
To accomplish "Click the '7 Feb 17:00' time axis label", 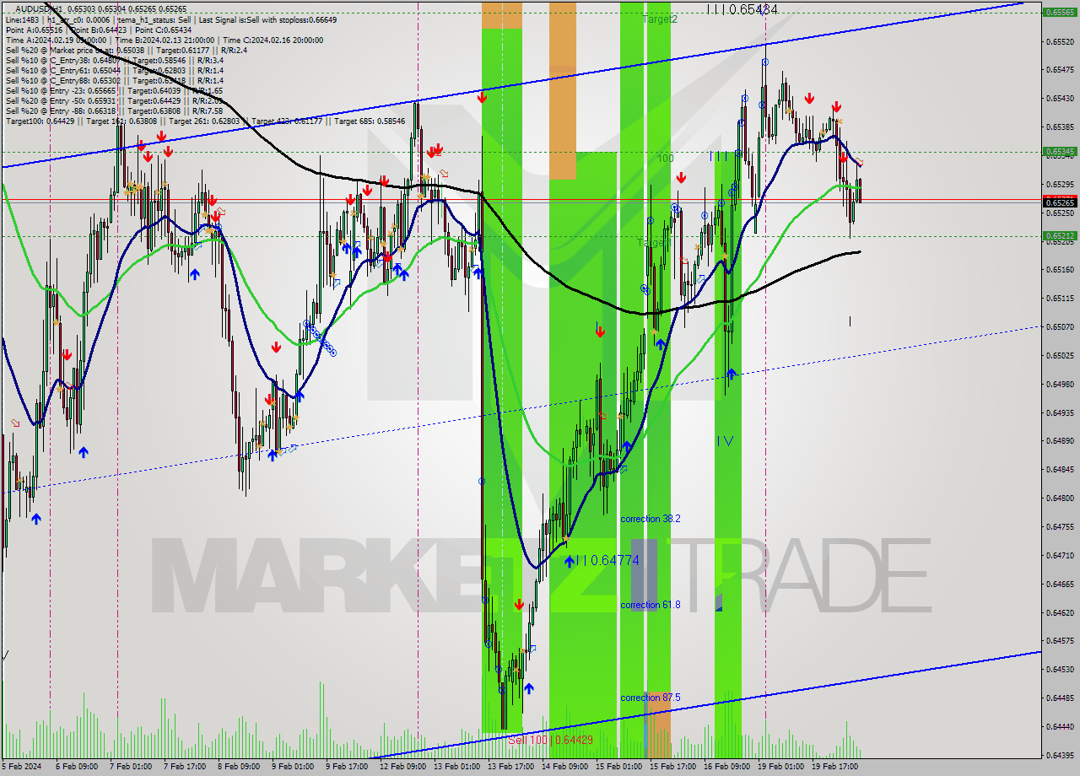I will (184, 767).
